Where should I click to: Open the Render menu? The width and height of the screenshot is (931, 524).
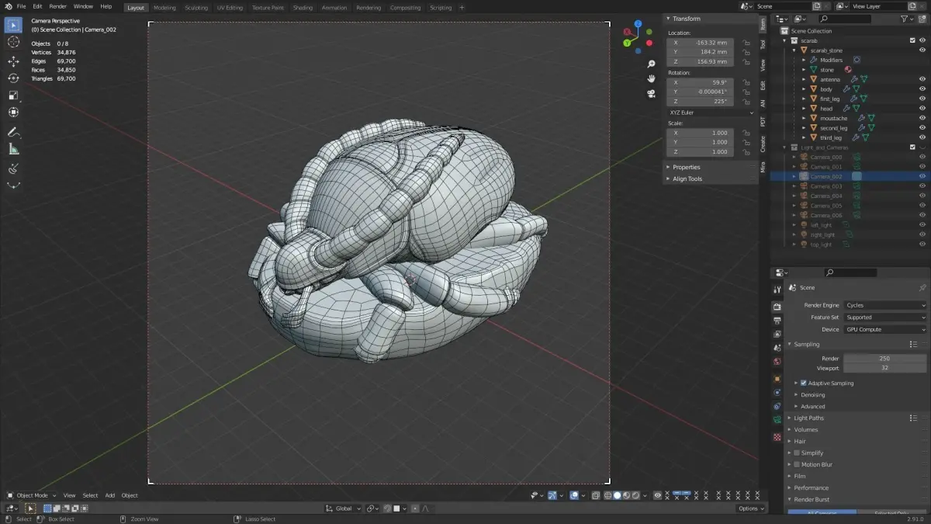pyautogui.click(x=58, y=6)
